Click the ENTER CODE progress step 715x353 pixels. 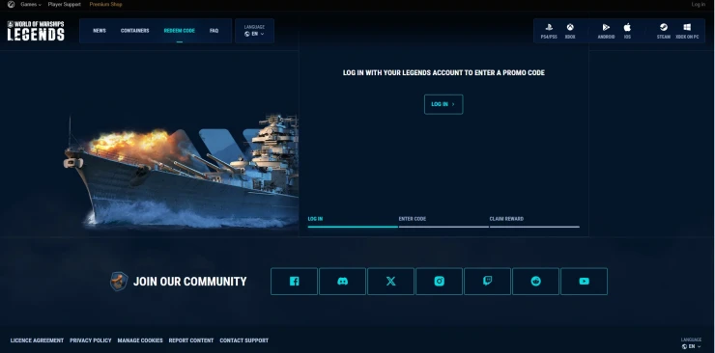pyautogui.click(x=443, y=221)
